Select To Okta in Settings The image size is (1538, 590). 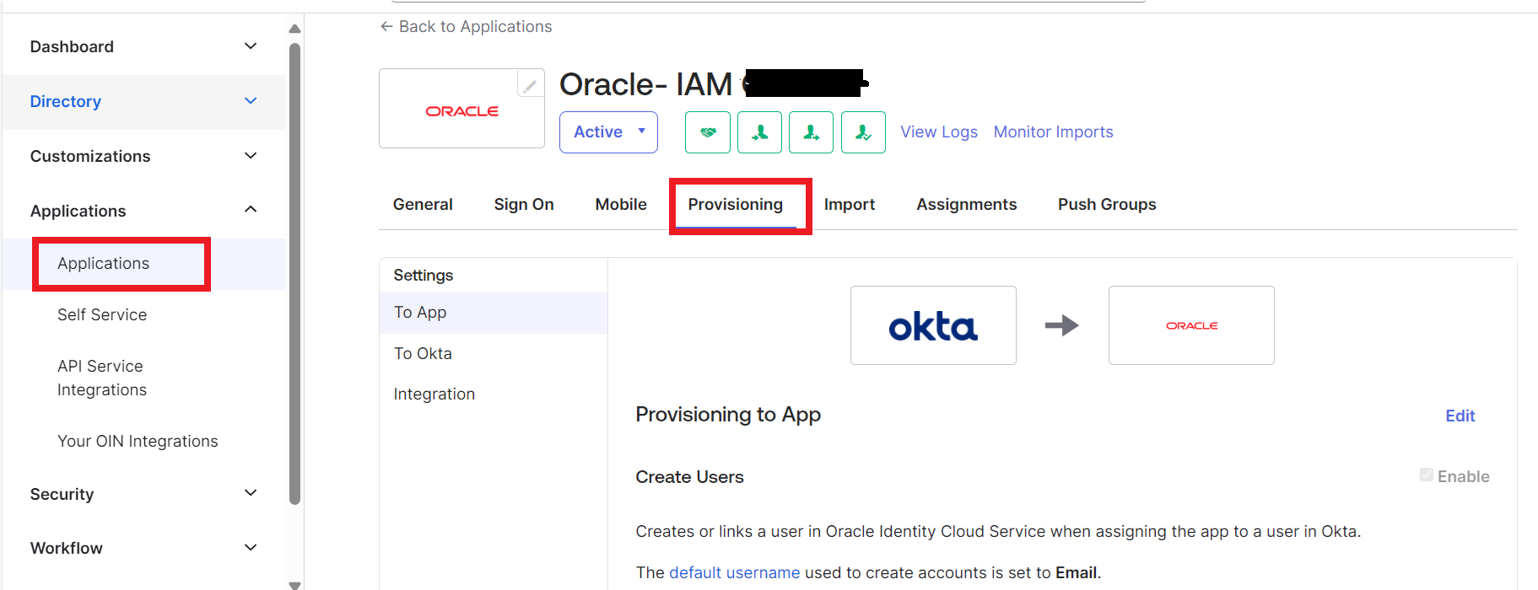(494, 354)
